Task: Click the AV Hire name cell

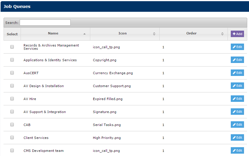Action: tap(30, 99)
